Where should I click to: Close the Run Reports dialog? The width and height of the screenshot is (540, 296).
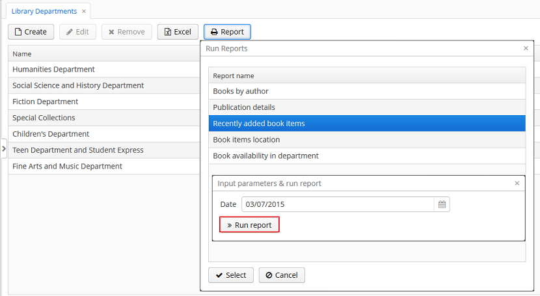click(x=526, y=48)
